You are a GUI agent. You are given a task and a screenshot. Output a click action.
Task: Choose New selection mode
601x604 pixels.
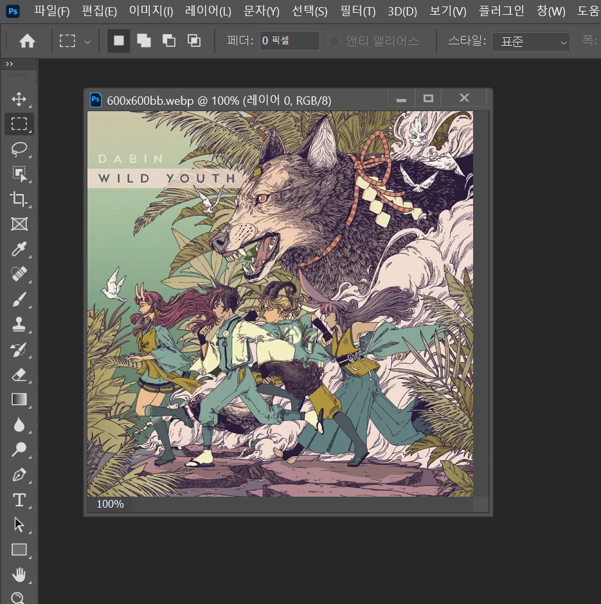(119, 40)
